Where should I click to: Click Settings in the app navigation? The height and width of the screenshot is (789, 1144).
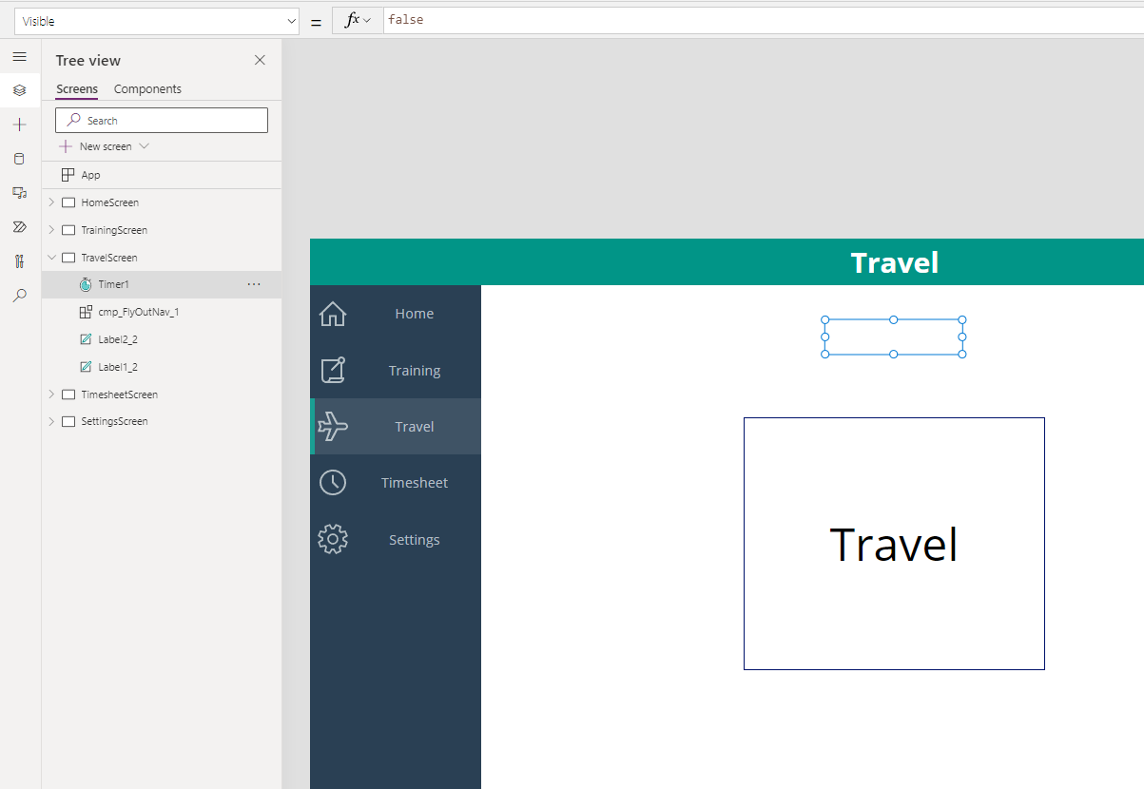pos(415,540)
